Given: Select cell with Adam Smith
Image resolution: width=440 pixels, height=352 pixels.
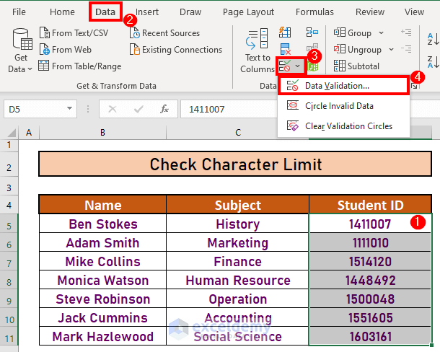Looking at the screenshot, I should (x=102, y=243).
